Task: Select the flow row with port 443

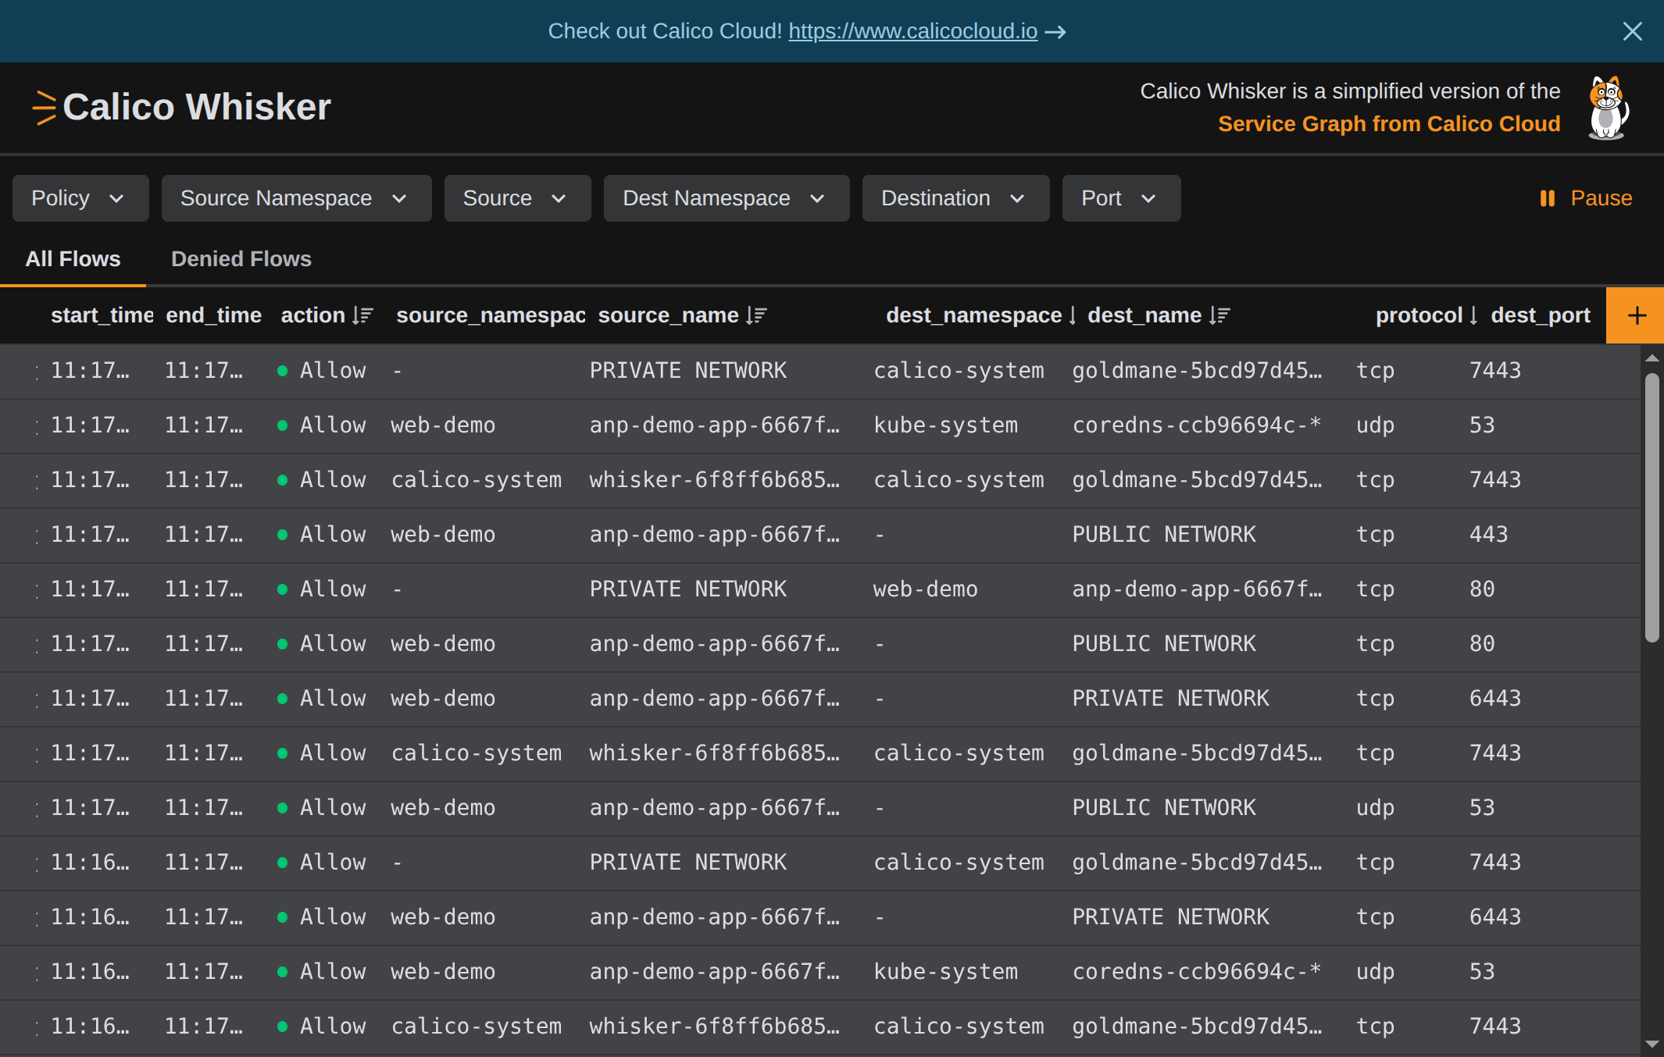Action: pos(820,535)
